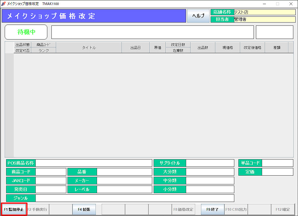Click the F1 監視停止 button

tap(14, 210)
